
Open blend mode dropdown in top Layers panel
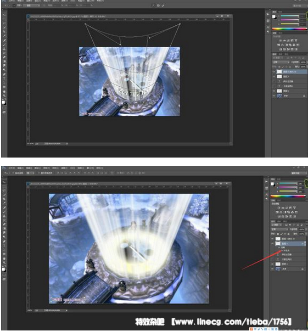click(281, 62)
